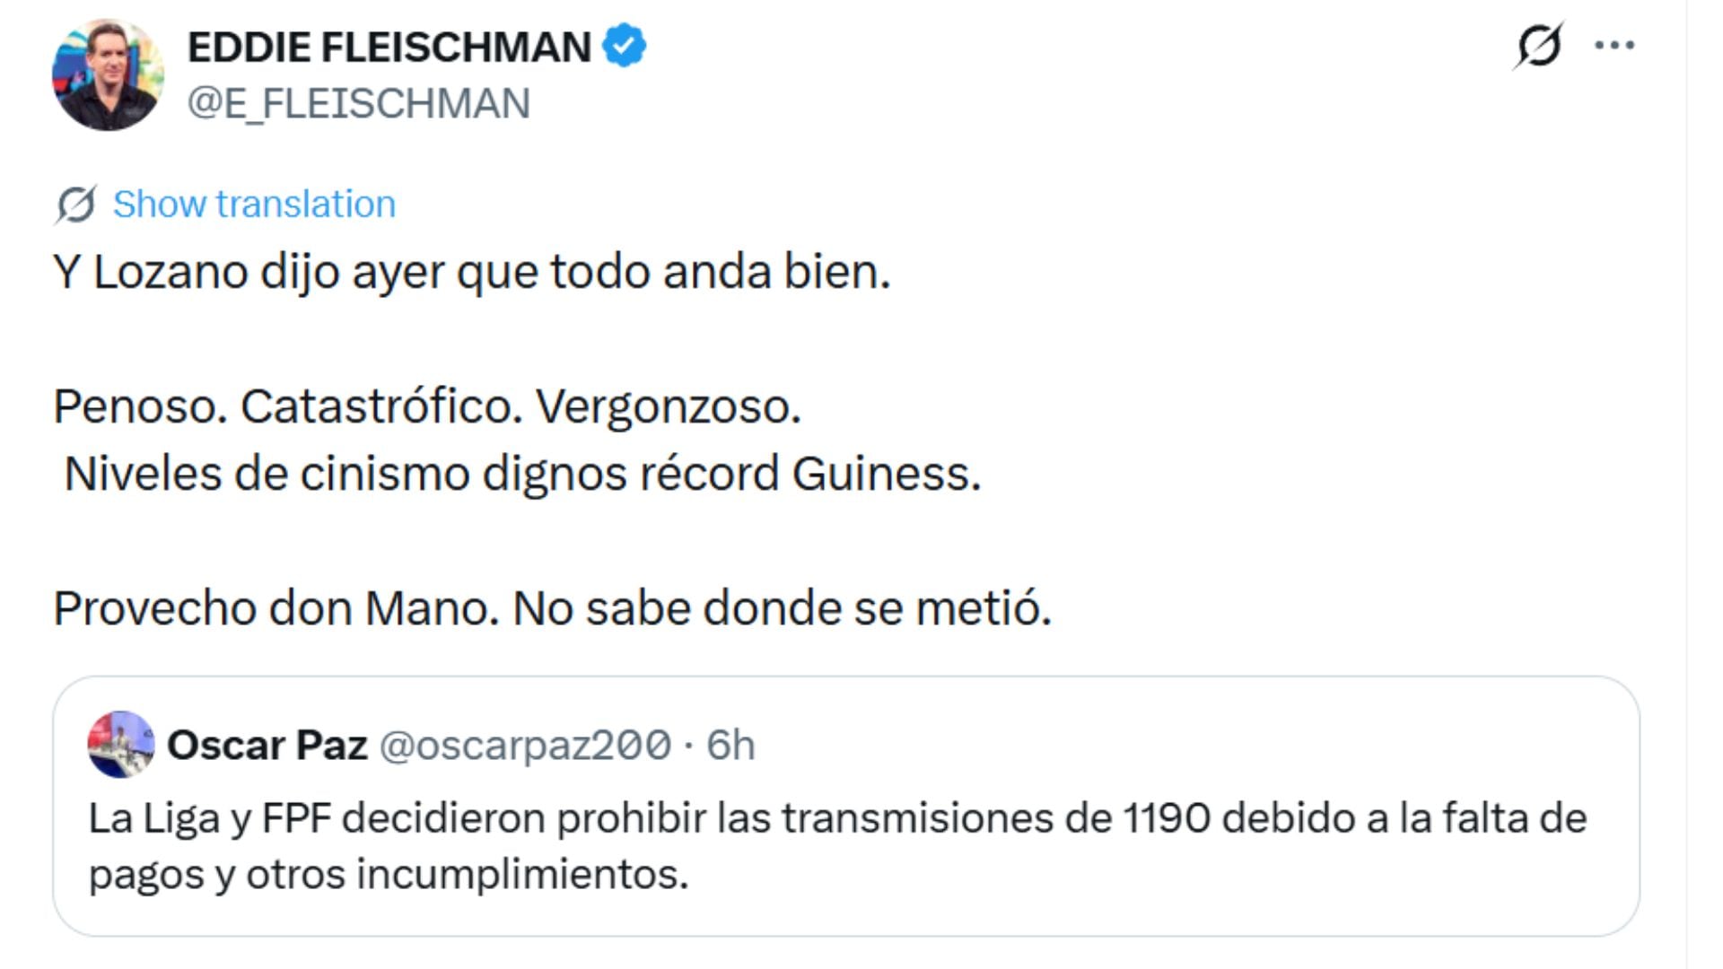This screenshot has height=969, width=1723.
Task: Open @E_FLEISCHMAN's profile via the handle
Action: (355, 102)
